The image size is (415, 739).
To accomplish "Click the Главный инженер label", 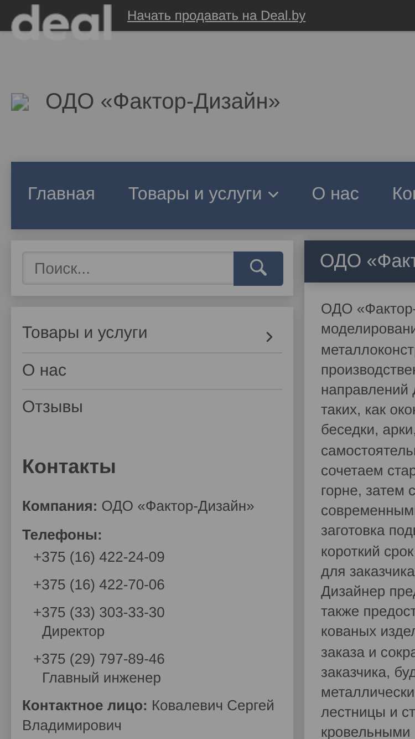I will tap(101, 678).
